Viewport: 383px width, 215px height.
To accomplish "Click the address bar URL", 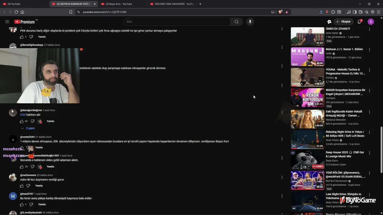I will pyautogui.click(x=105, y=12).
